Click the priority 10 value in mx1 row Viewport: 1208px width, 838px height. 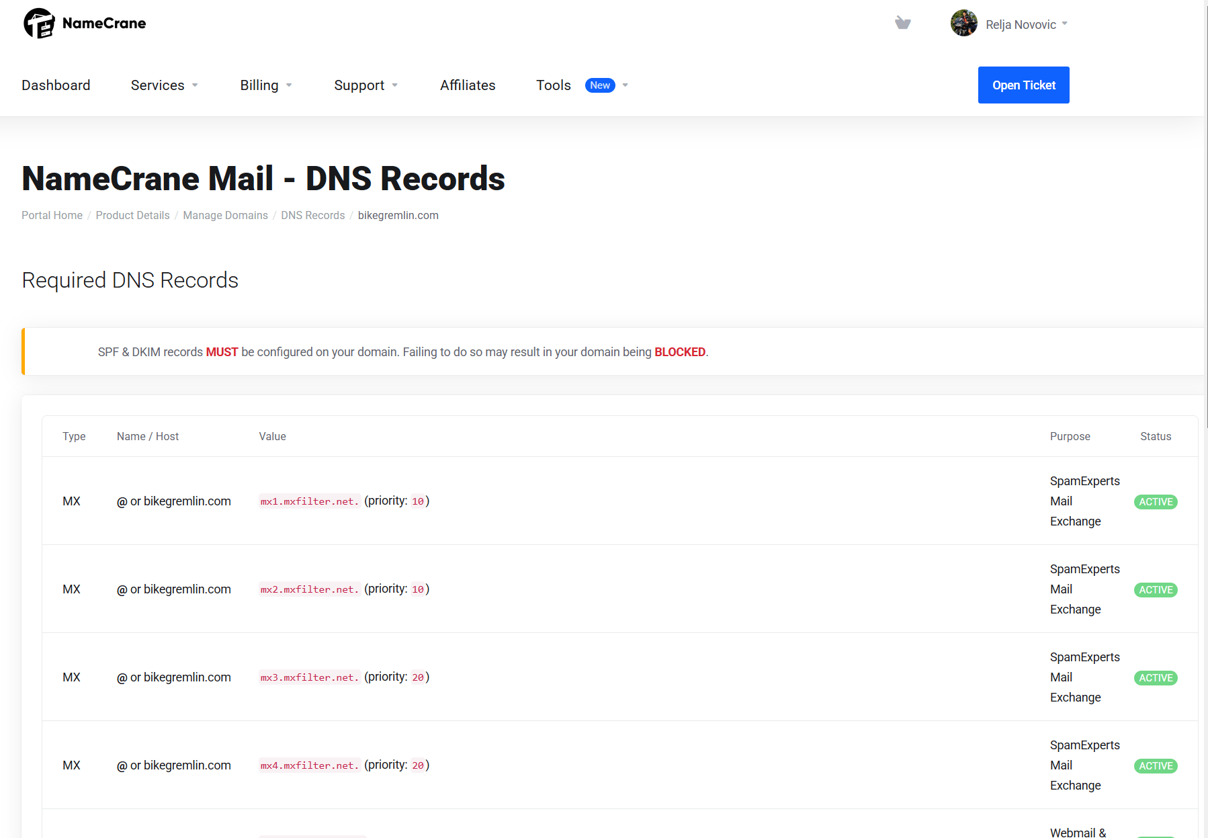click(x=418, y=501)
